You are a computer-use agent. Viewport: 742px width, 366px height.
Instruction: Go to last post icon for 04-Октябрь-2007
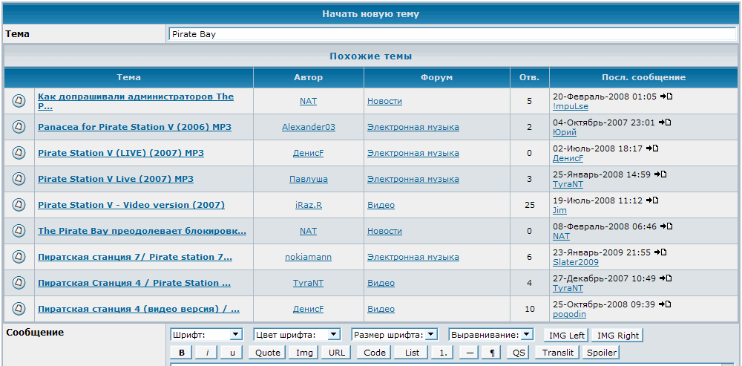pyautogui.click(x=665, y=122)
